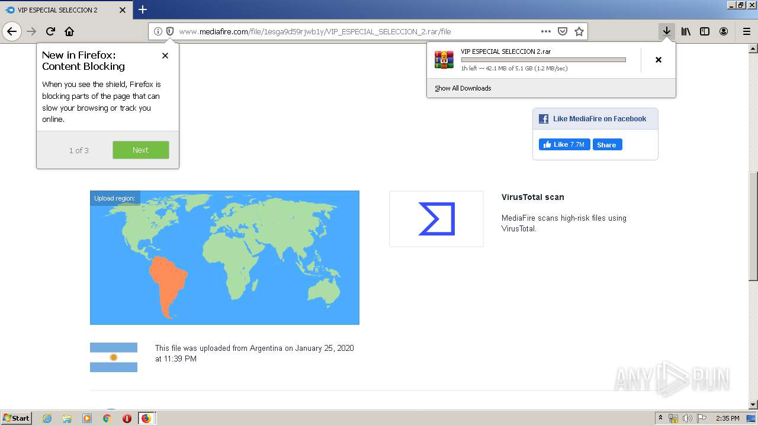Screen dimensions: 758x426
Task: Click the VirusTotal logo image
Action: [436, 219]
